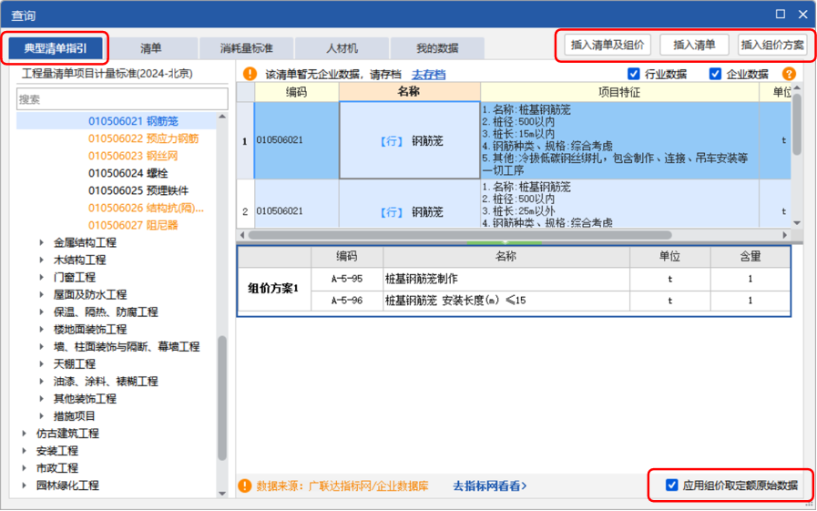Screen dimensions: 817x511
Task: Close the 查询 dialog window
Action: point(803,14)
